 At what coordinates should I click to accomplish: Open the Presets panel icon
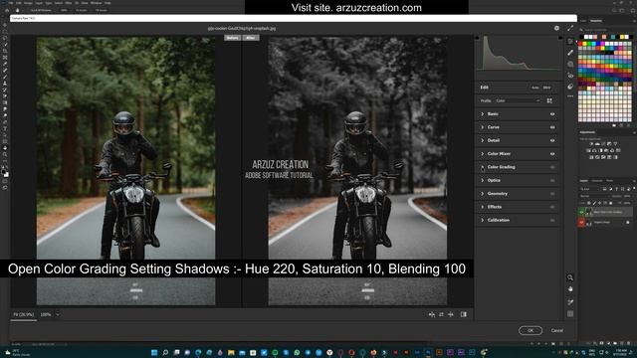tap(570, 87)
